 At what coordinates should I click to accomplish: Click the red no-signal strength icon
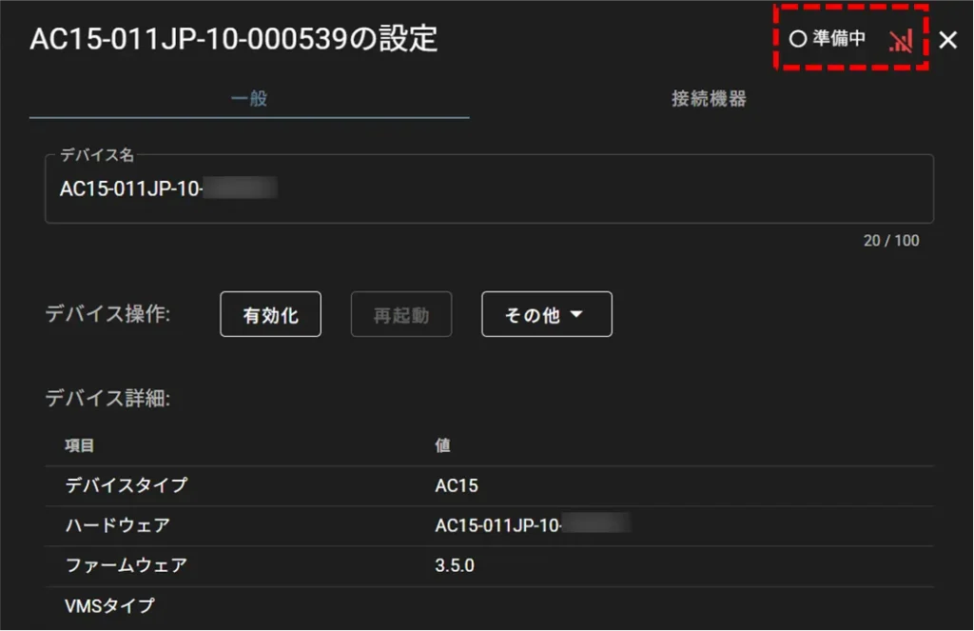pos(900,40)
